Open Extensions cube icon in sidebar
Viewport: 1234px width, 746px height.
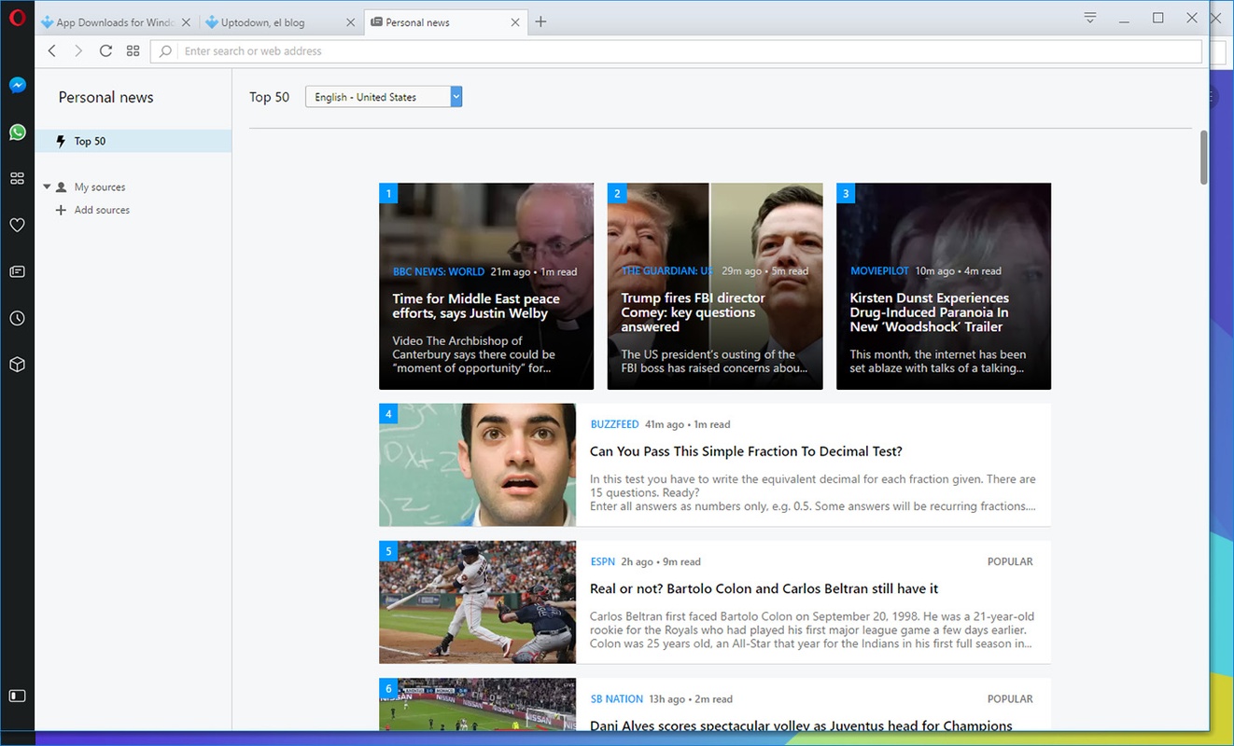(17, 365)
